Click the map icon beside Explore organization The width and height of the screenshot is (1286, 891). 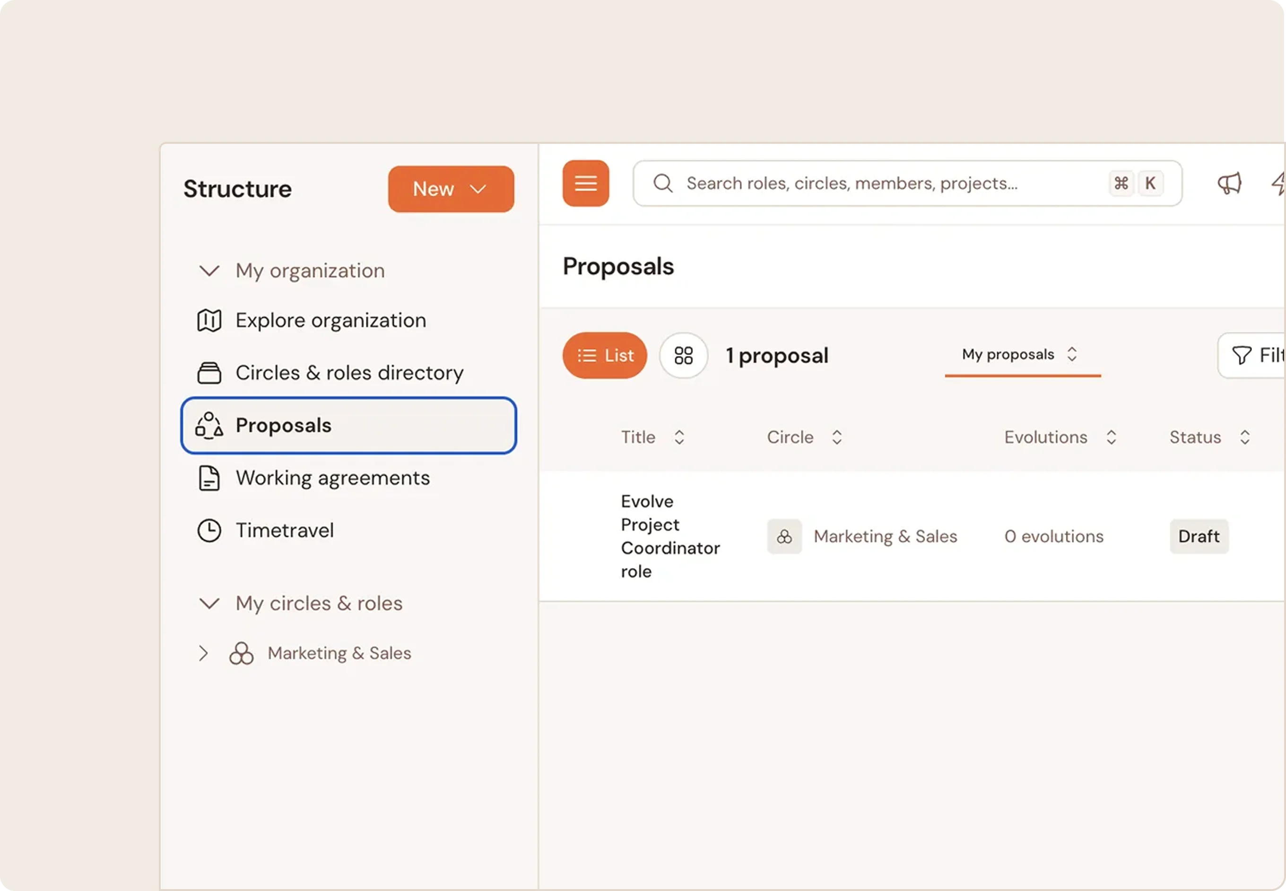(x=209, y=321)
